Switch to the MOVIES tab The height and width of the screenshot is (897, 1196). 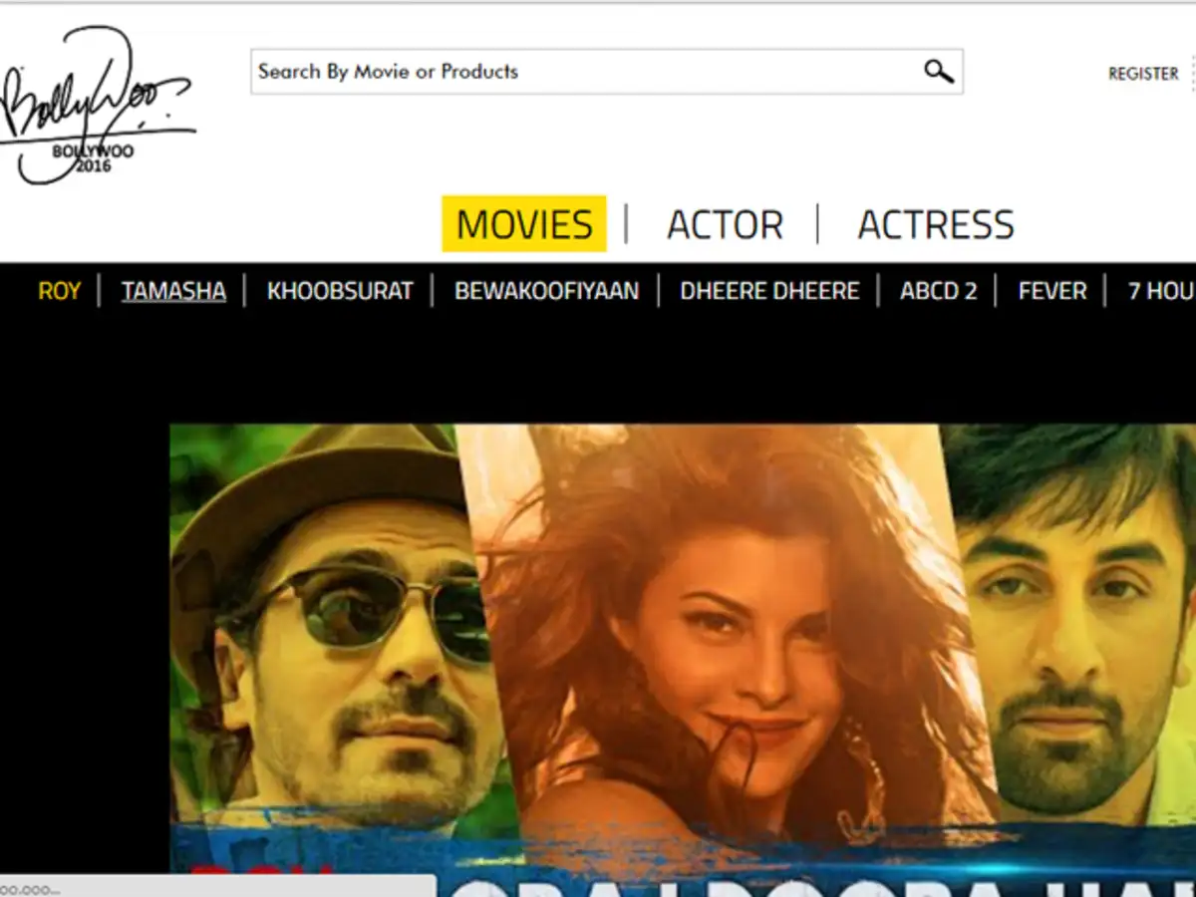pyautogui.click(x=524, y=224)
